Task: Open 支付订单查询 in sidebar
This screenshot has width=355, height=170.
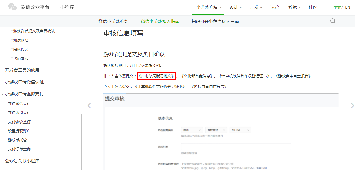Action: 19,149
